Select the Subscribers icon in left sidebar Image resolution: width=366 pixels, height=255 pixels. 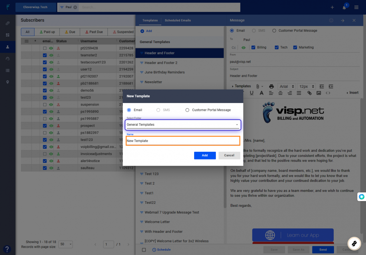coord(8,47)
